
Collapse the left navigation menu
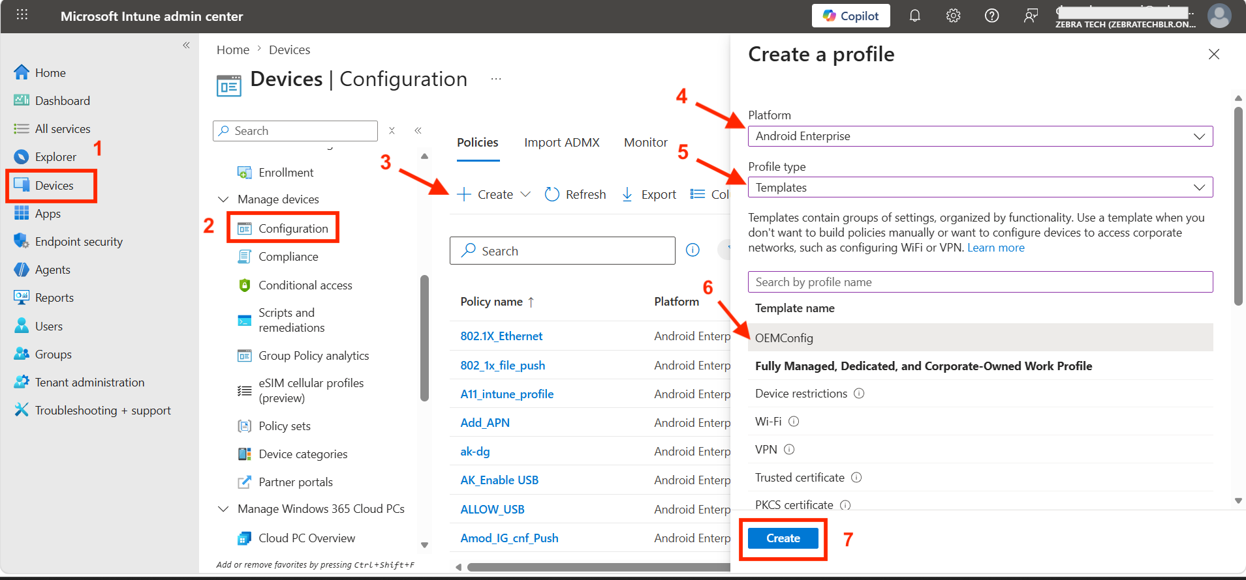click(186, 45)
